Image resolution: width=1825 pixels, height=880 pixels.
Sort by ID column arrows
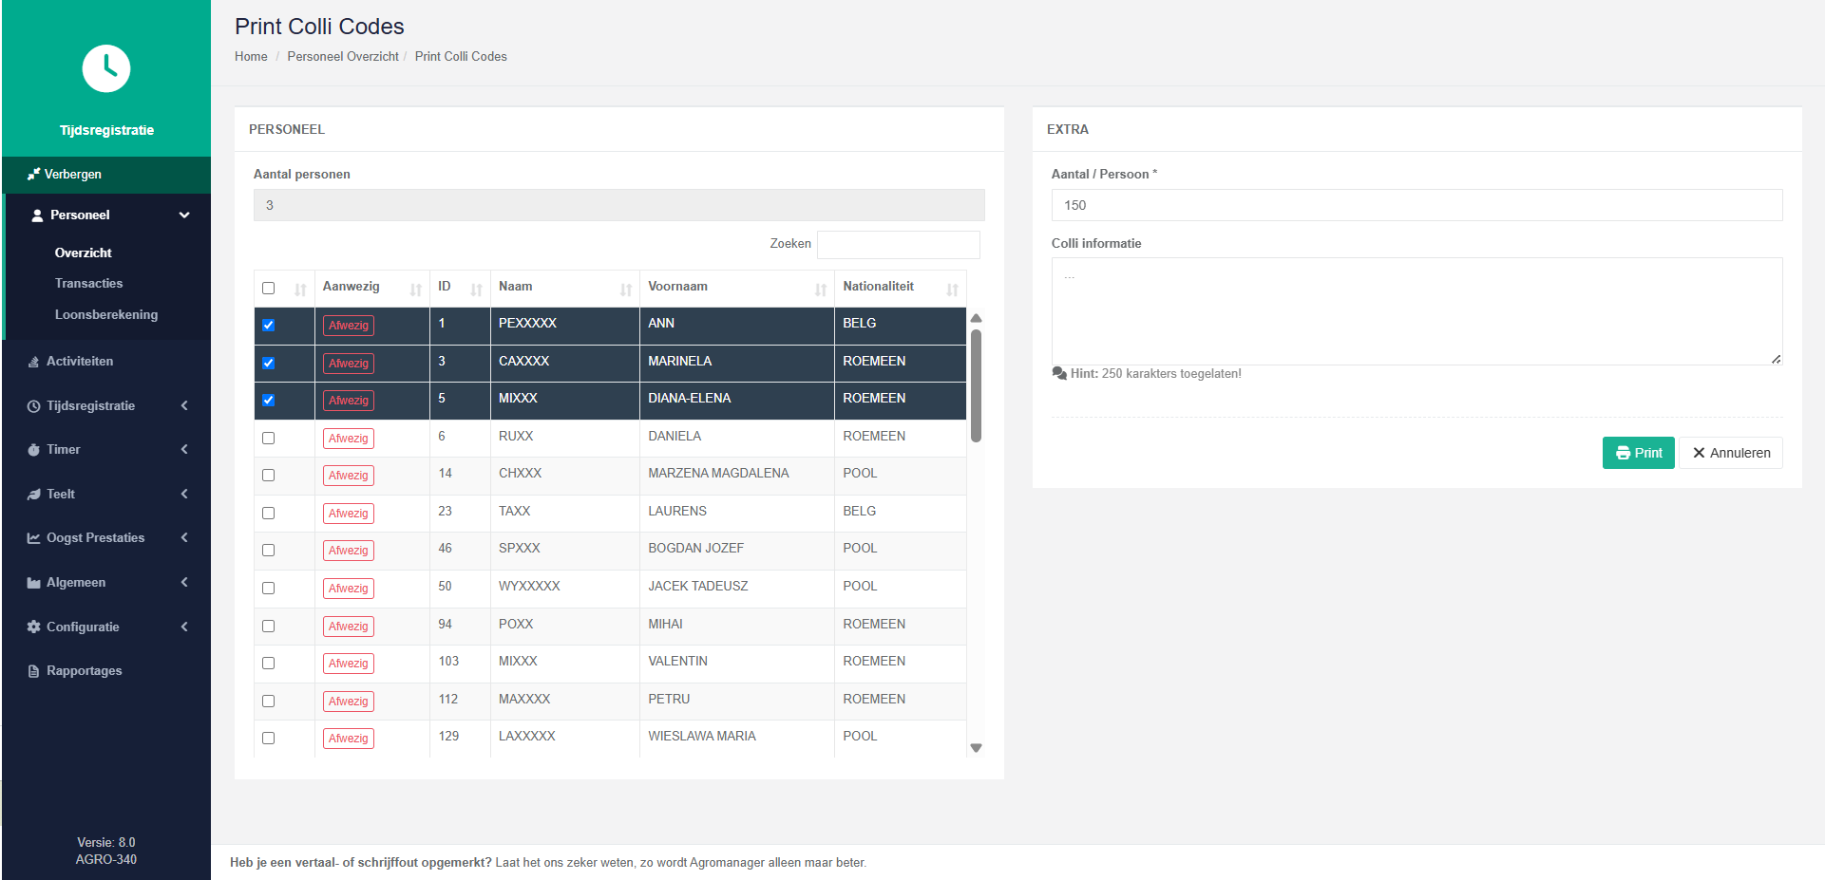(476, 290)
